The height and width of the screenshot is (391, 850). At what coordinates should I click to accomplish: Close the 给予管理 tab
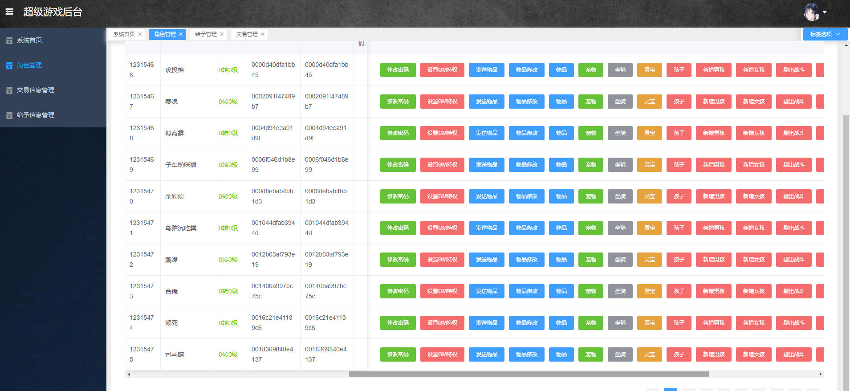pyautogui.click(x=222, y=34)
